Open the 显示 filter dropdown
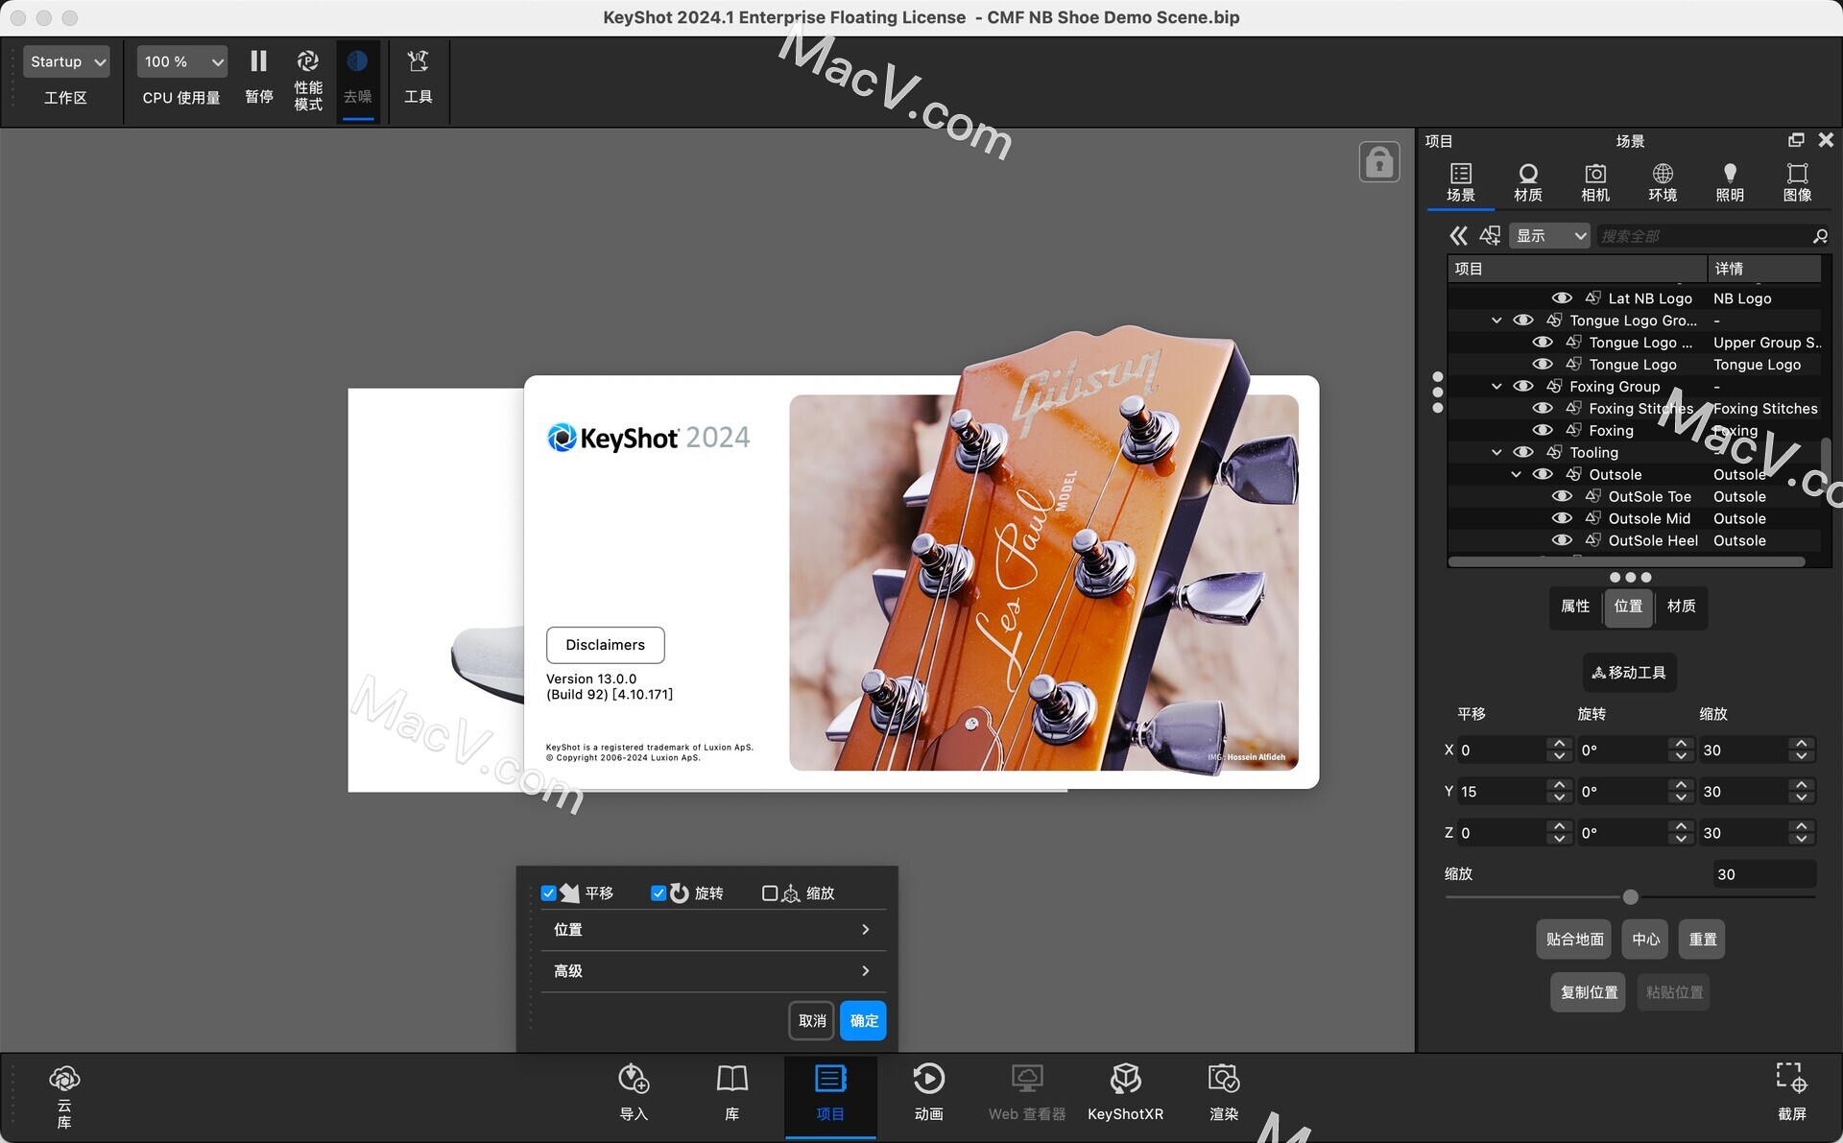The image size is (1843, 1143). click(x=1548, y=235)
